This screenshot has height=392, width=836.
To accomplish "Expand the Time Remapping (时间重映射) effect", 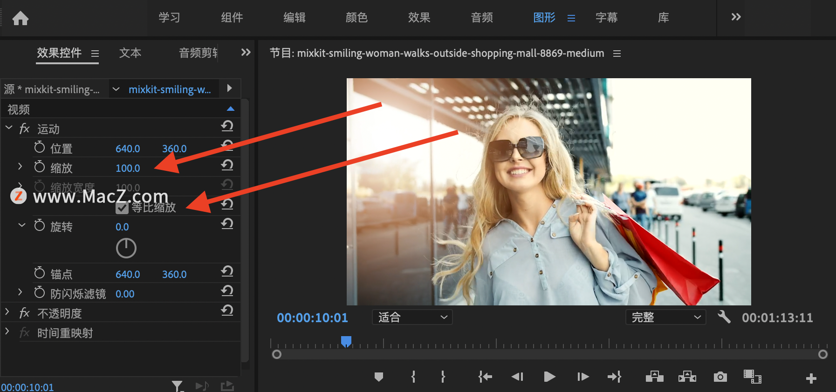I will click(x=7, y=331).
